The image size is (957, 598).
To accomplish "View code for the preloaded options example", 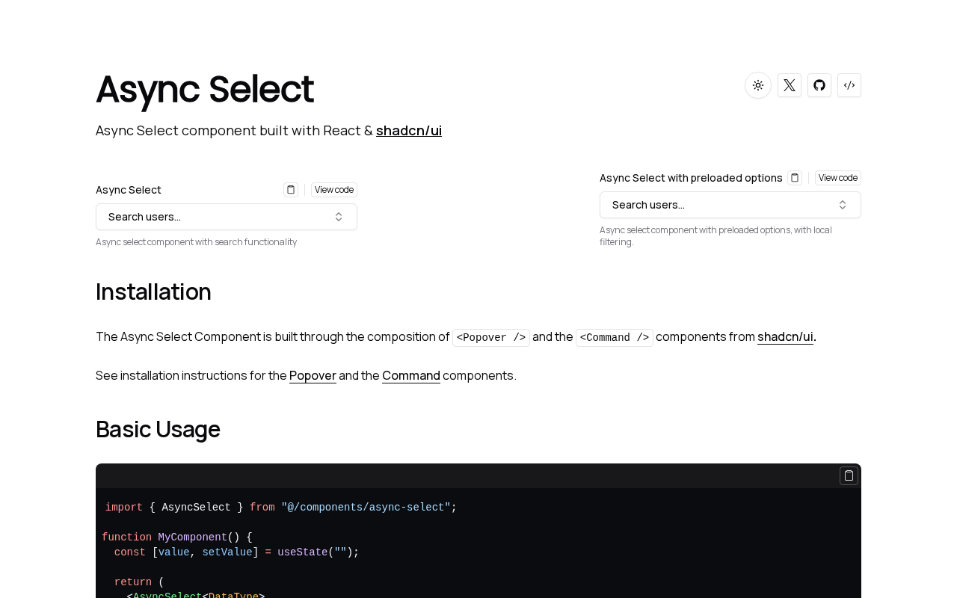I will coord(838,178).
